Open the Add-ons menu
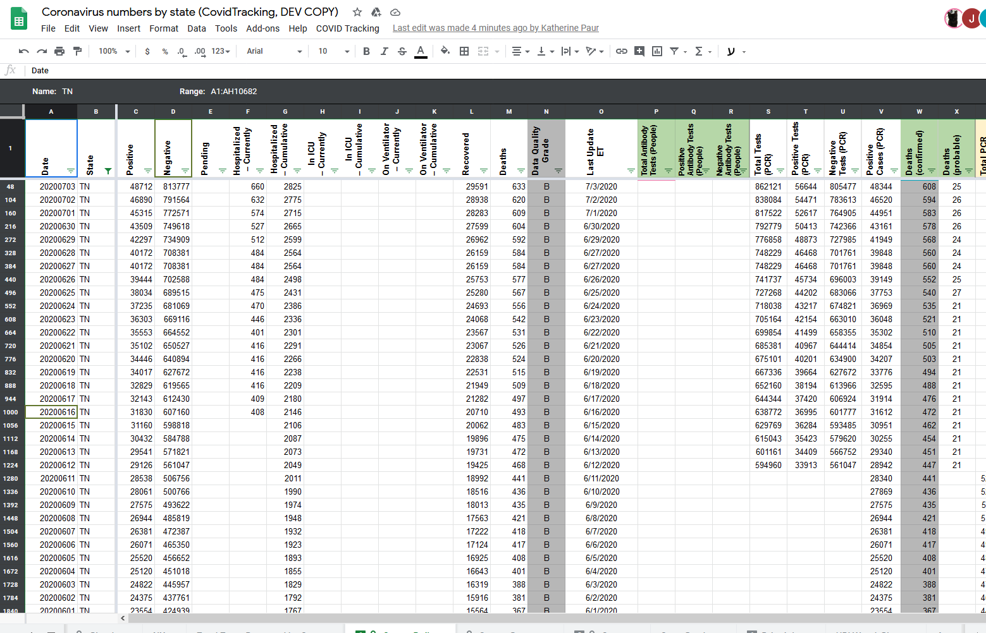This screenshot has height=633, width=986. click(262, 28)
